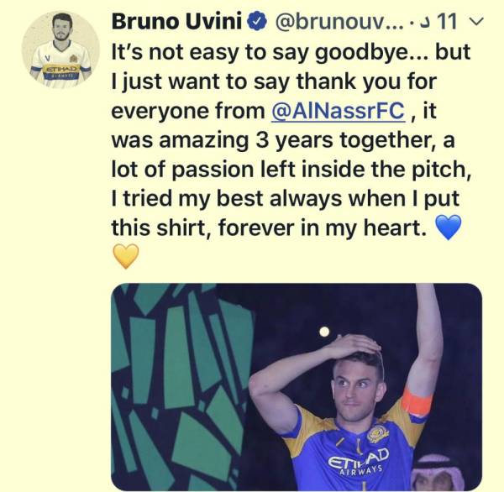Open Bruno Uvini's profile avatar
This screenshot has width=504, height=492.
point(60,50)
